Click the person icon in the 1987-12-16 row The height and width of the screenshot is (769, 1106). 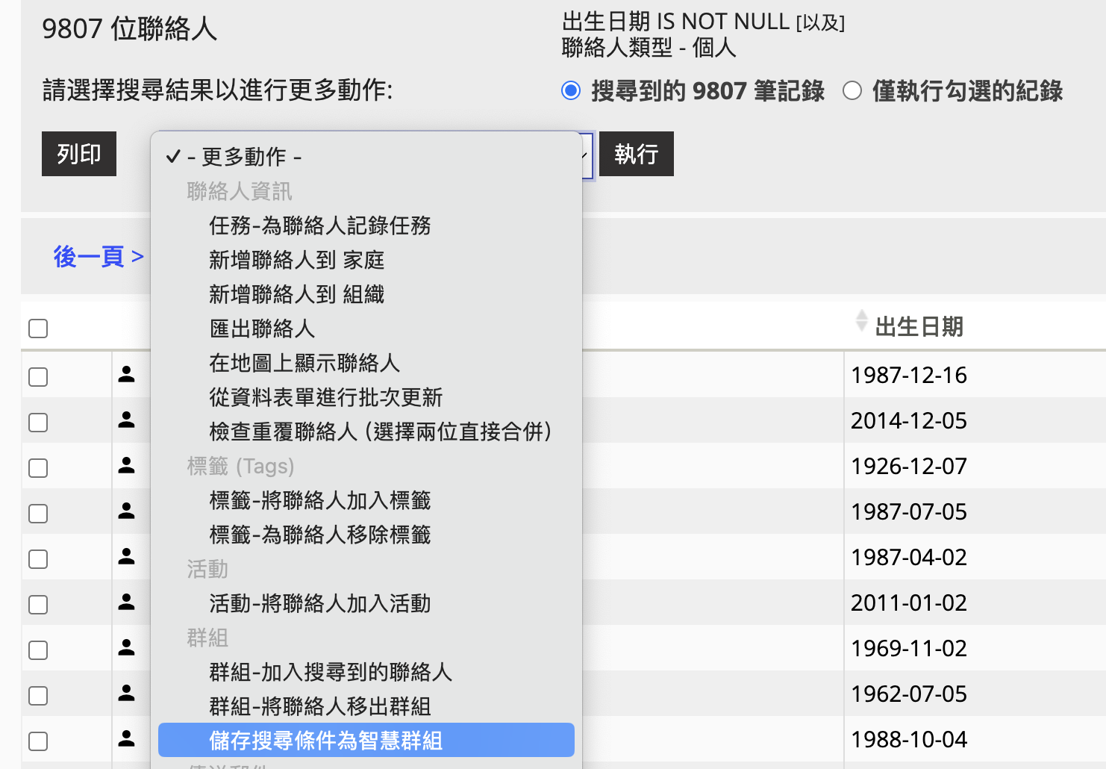[127, 374]
